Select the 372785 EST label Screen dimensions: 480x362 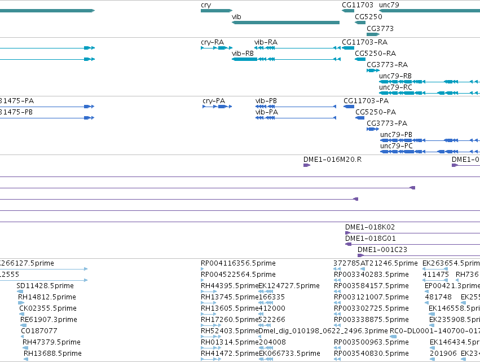pyautogui.click(x=346, y=263)
